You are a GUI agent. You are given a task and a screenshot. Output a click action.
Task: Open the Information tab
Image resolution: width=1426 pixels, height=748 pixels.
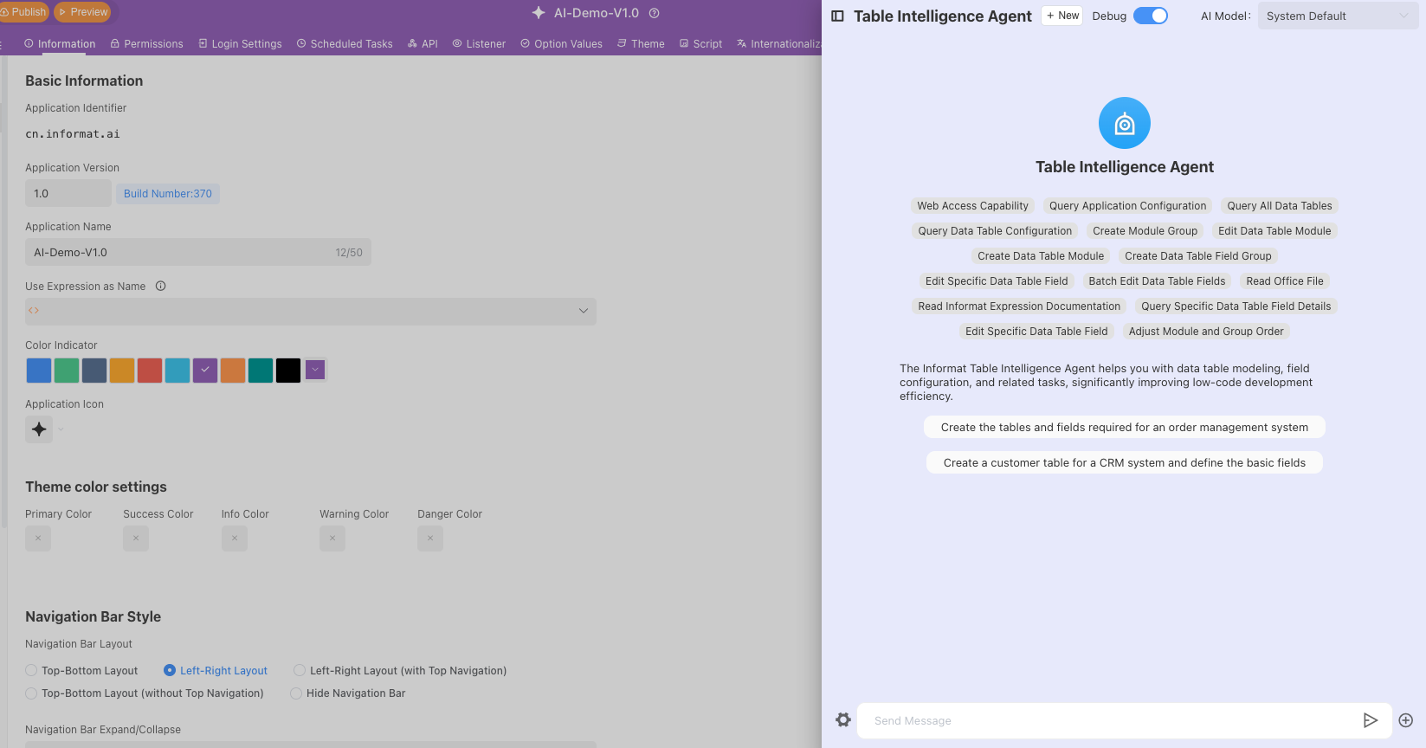[60, 43]
